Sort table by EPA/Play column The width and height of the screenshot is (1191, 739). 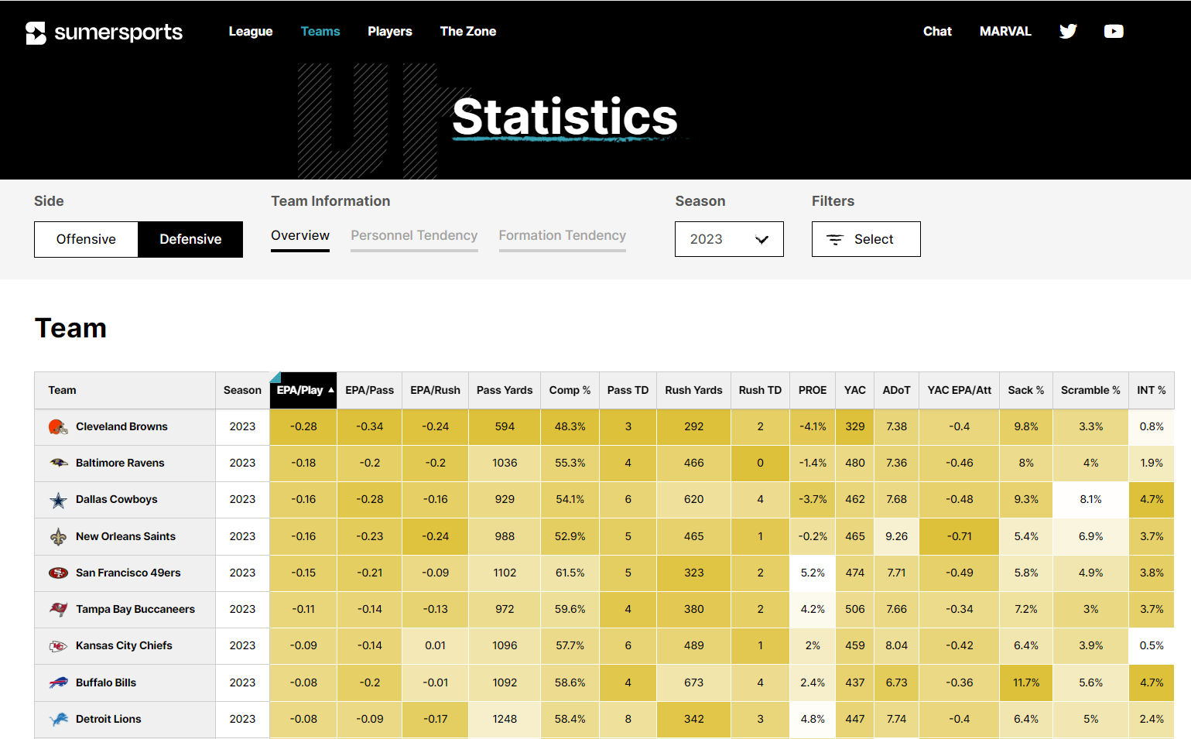coord(303,390)
